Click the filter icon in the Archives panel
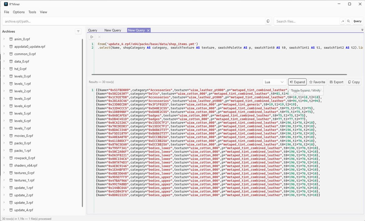365x221 pixels. 78,31
